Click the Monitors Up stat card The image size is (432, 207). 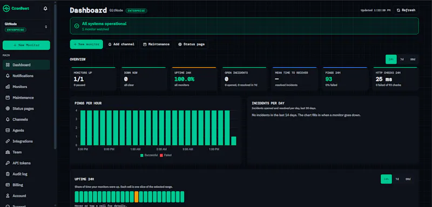tap(93, 79)
